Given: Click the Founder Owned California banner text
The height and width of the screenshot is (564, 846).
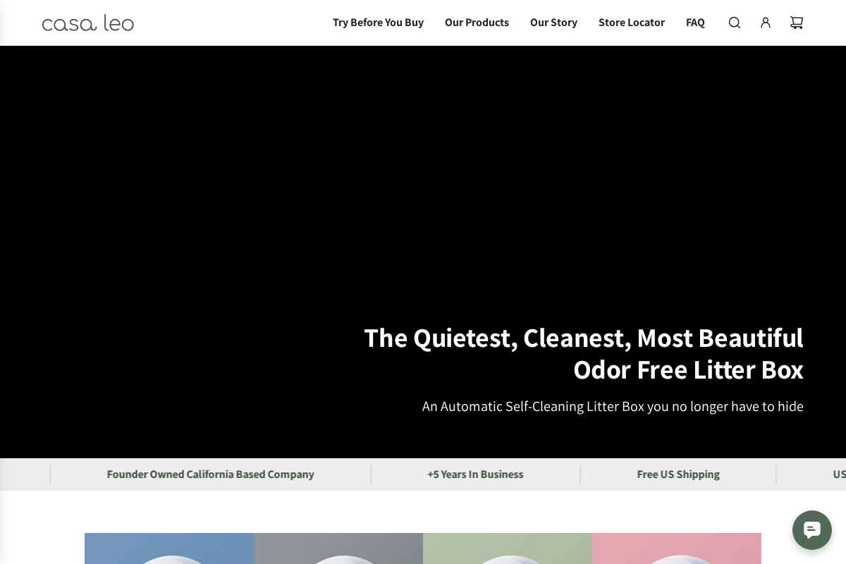Looking at the screenshot, I should pyautogui.click(x=210, y=474).
